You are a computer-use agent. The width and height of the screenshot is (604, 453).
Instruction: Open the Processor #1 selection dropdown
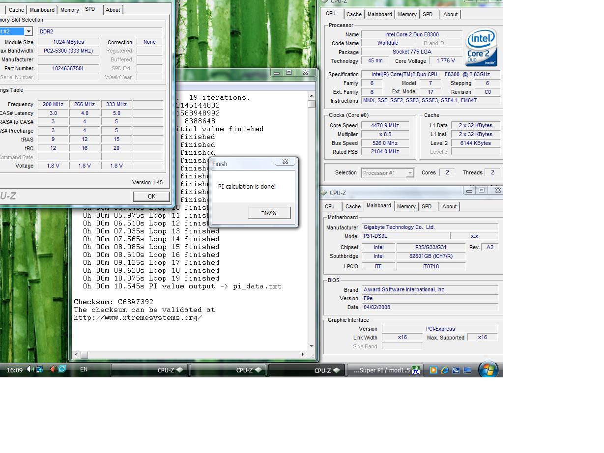click(409, 173)
